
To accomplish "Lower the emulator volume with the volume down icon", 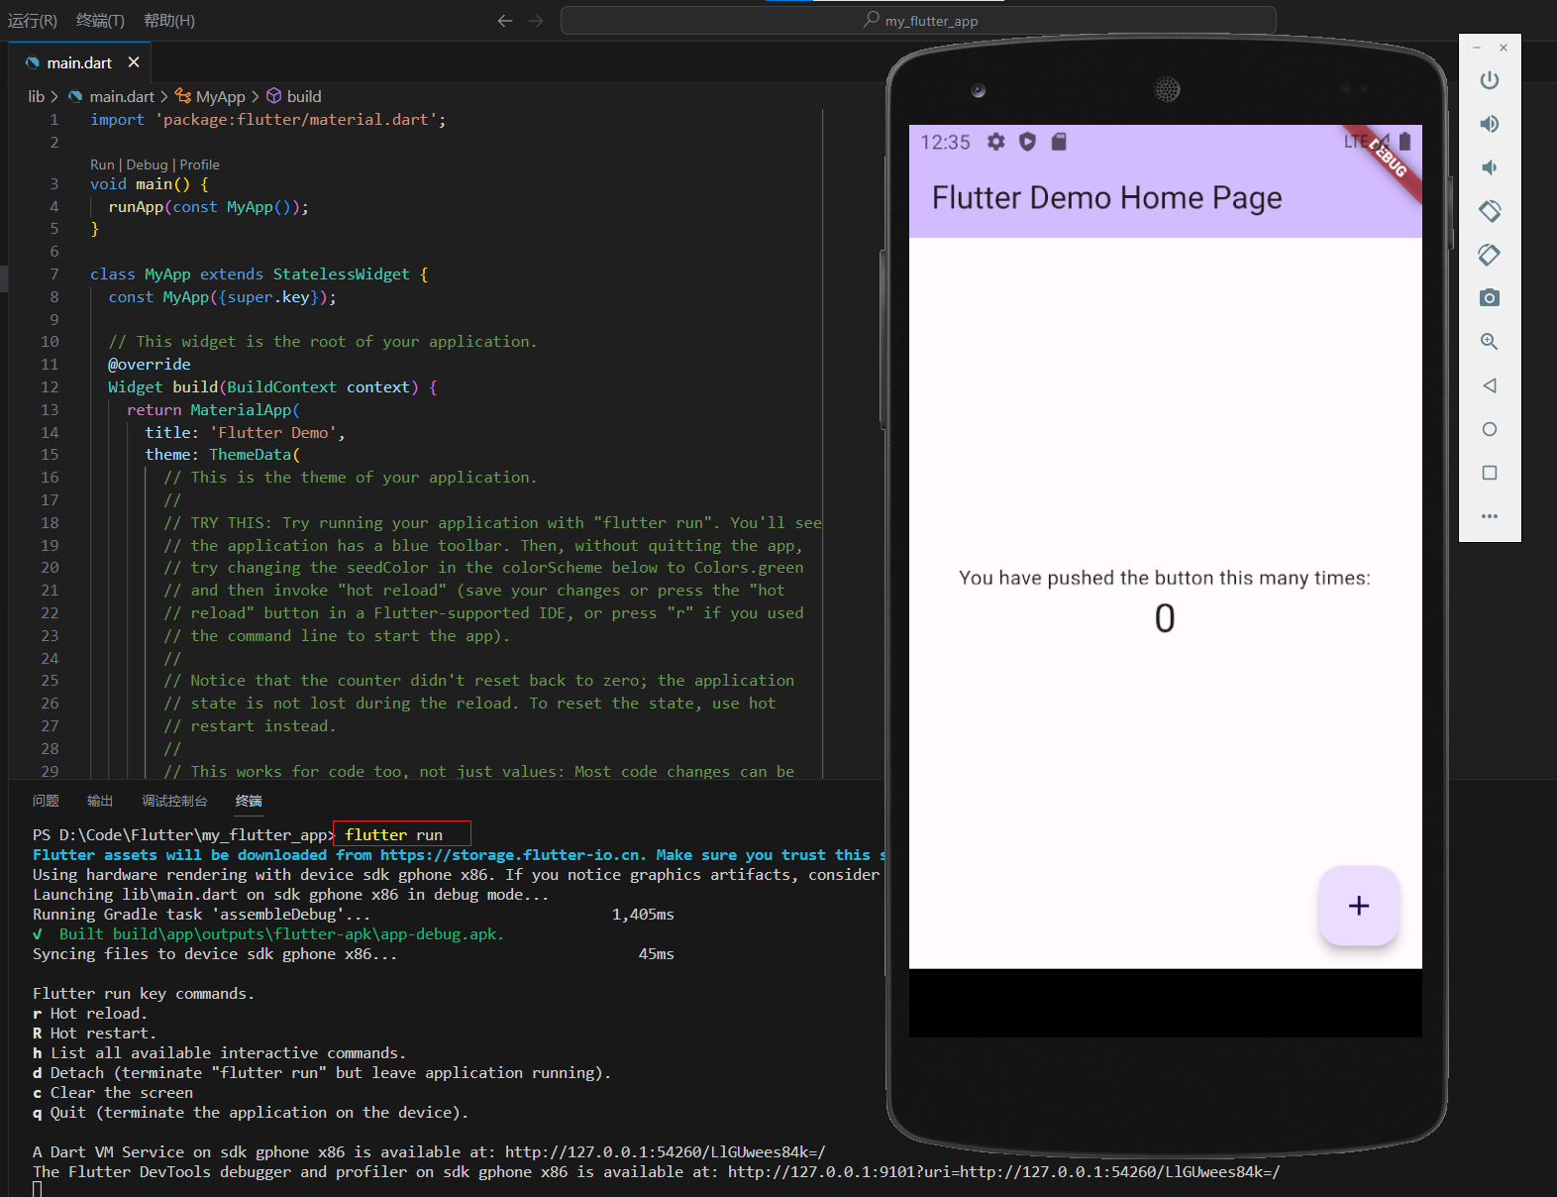I will 1489,167.
